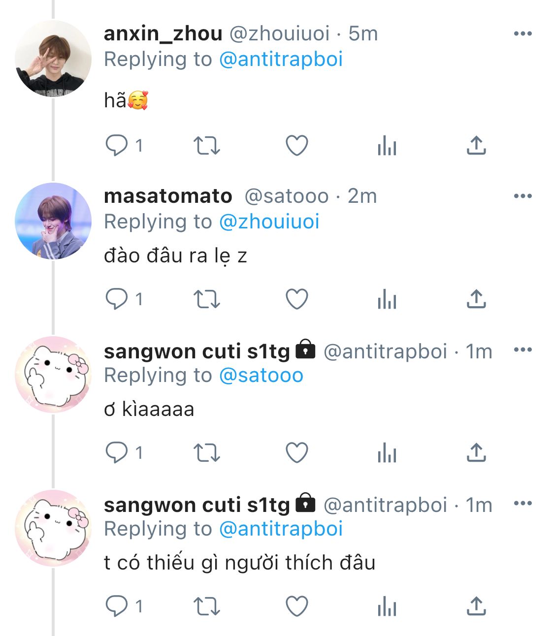554x636 pixels.
Task: Retweet the "t có thiếu gì" tweet
Action: pos(206,606)
